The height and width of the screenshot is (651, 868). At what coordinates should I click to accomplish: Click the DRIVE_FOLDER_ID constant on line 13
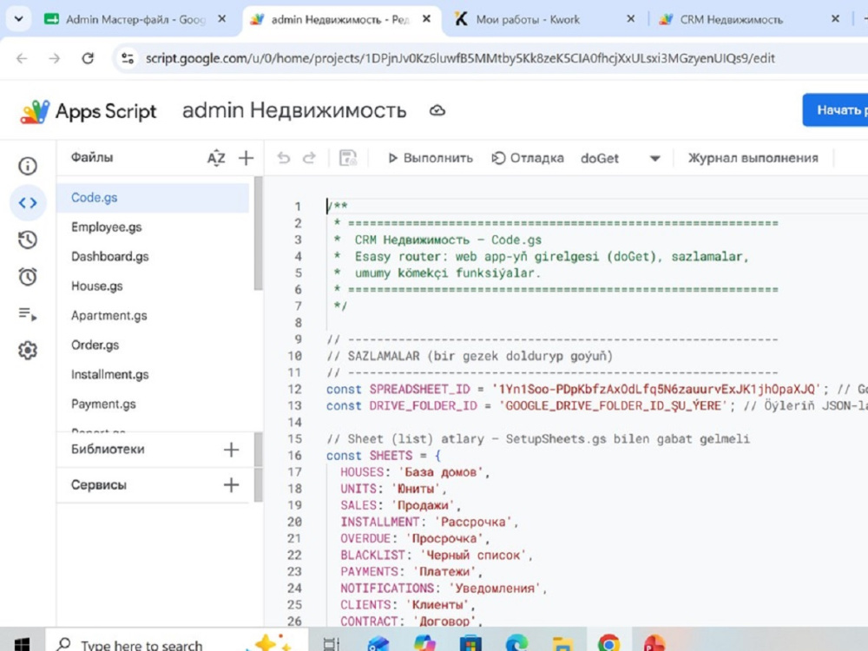point(423,405)
